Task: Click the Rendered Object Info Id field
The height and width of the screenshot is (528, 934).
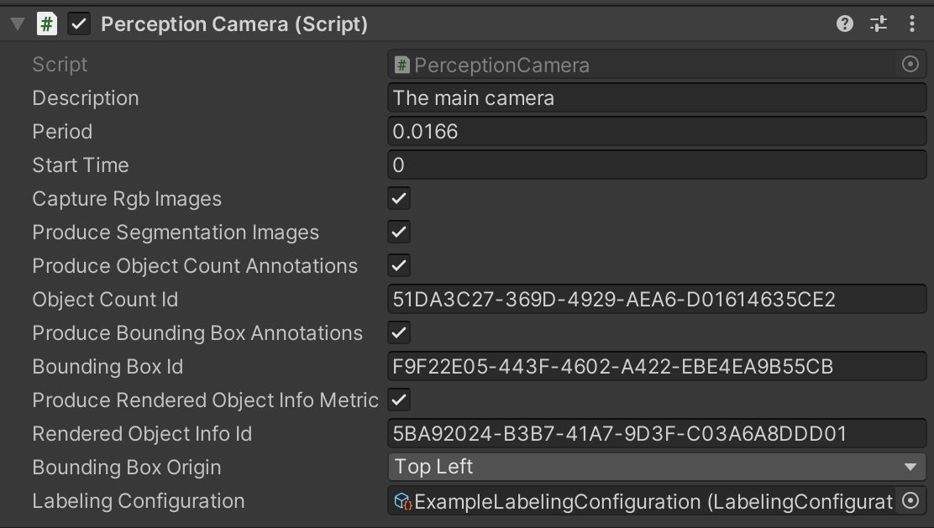Action: [657, 434]
